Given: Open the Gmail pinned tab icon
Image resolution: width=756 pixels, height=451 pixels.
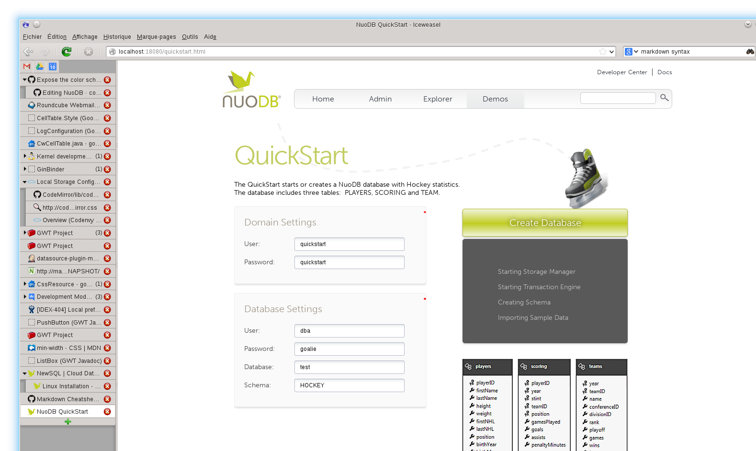Looking at the screenshot, I should 27,67.
